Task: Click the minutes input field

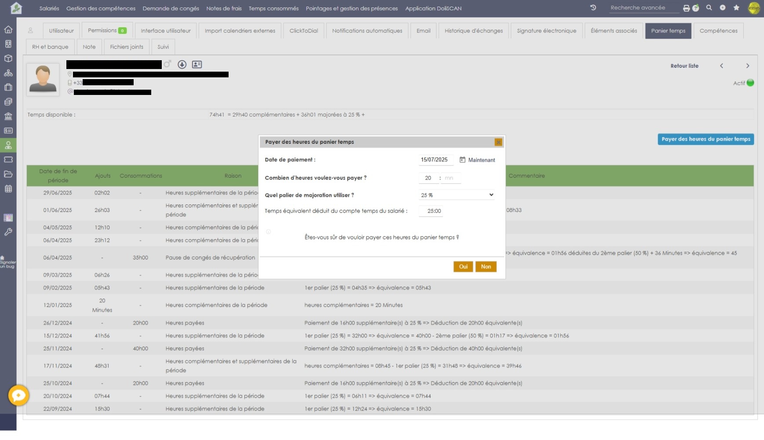Action: coord(451,178)
